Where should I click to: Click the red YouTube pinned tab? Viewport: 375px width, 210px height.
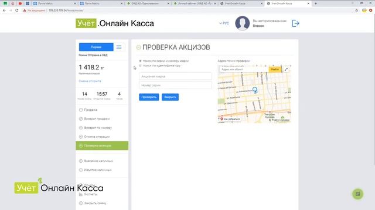pyautogui.click(x=20, y=3)
